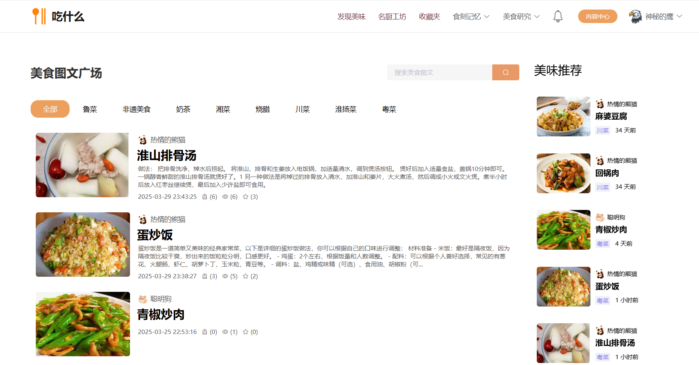The height and width of the screenshot is (365, 699).
Task: Click timestamp 2025-03-25 22:53:16
Action: 167,332
